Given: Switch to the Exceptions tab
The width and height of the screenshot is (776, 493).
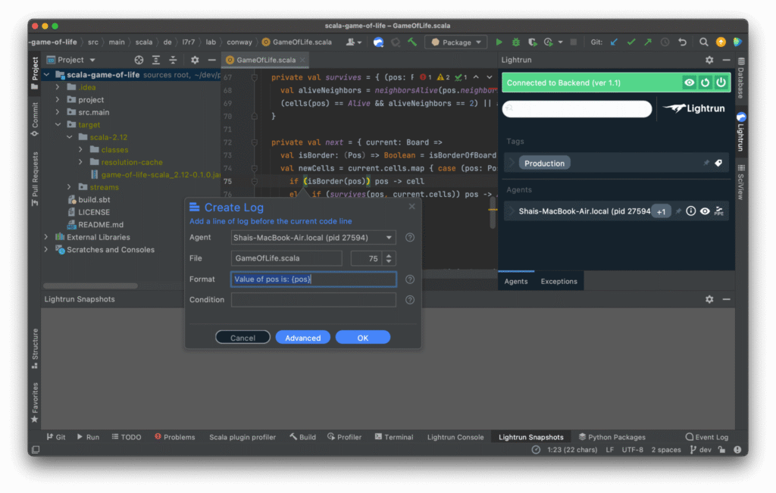Looking at the screenshot, I should (559, 281).
